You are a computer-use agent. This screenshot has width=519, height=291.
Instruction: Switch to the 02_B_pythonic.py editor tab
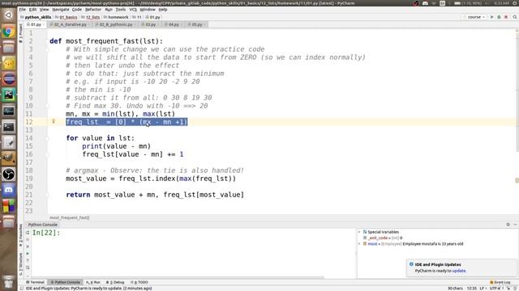[115, 24]
